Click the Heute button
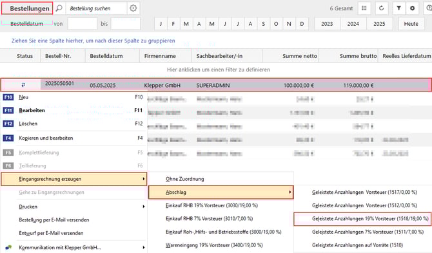 (x=411, y=24)
